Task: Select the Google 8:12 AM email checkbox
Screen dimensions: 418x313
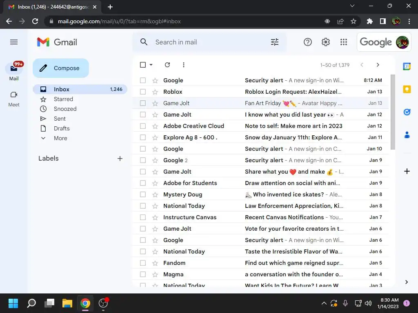Action: (143, 80)
